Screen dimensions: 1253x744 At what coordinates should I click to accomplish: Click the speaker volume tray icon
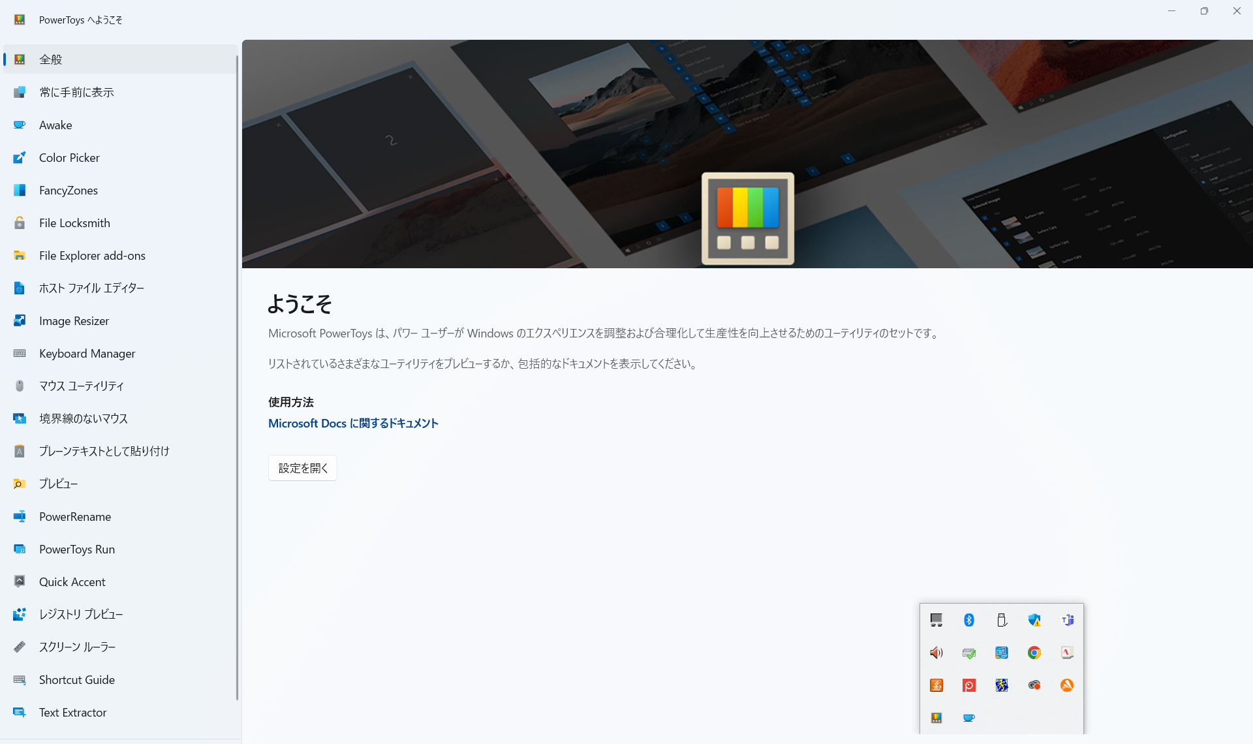coord(936,653)
